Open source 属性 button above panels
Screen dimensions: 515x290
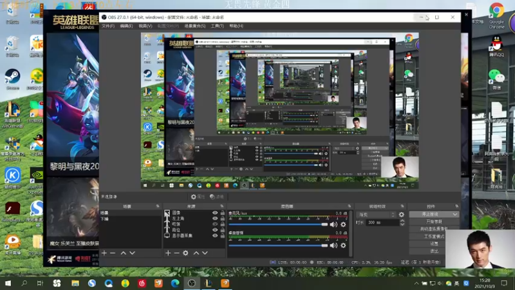pos(198,197)
